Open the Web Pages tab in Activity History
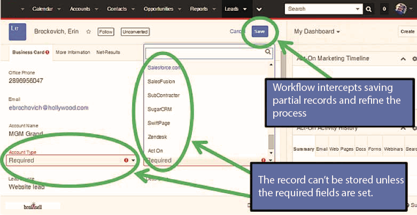417x215 pixels. 341,149
